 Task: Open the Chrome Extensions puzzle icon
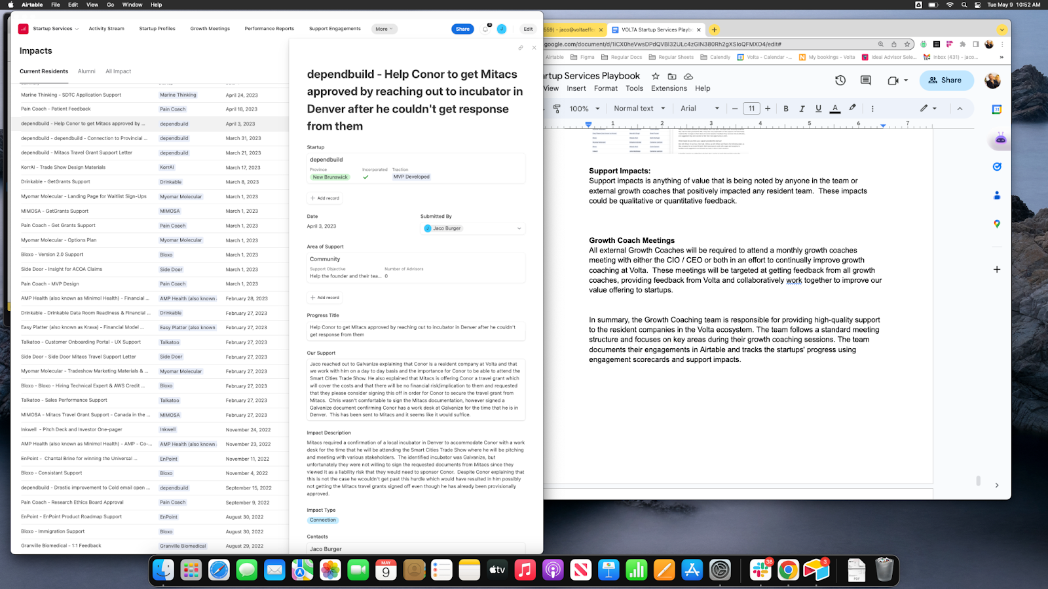click(962, 45)
